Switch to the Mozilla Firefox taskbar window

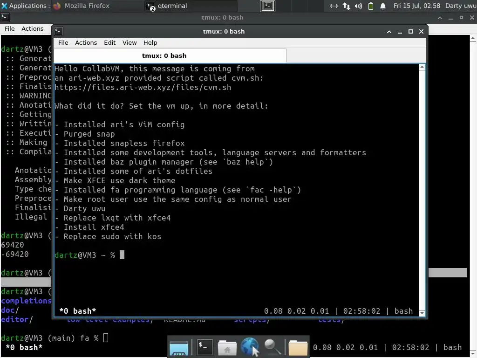tap(97, 6)
